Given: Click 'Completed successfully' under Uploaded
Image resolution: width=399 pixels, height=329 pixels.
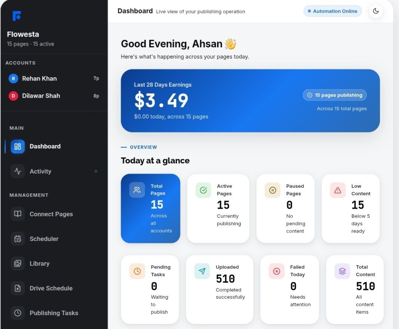Looking at the screenshot, I should pyautogui.click(x=230, y=293).
